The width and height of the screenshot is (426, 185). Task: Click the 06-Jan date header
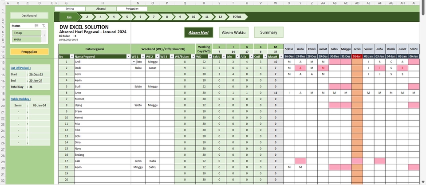pos(414,56)
